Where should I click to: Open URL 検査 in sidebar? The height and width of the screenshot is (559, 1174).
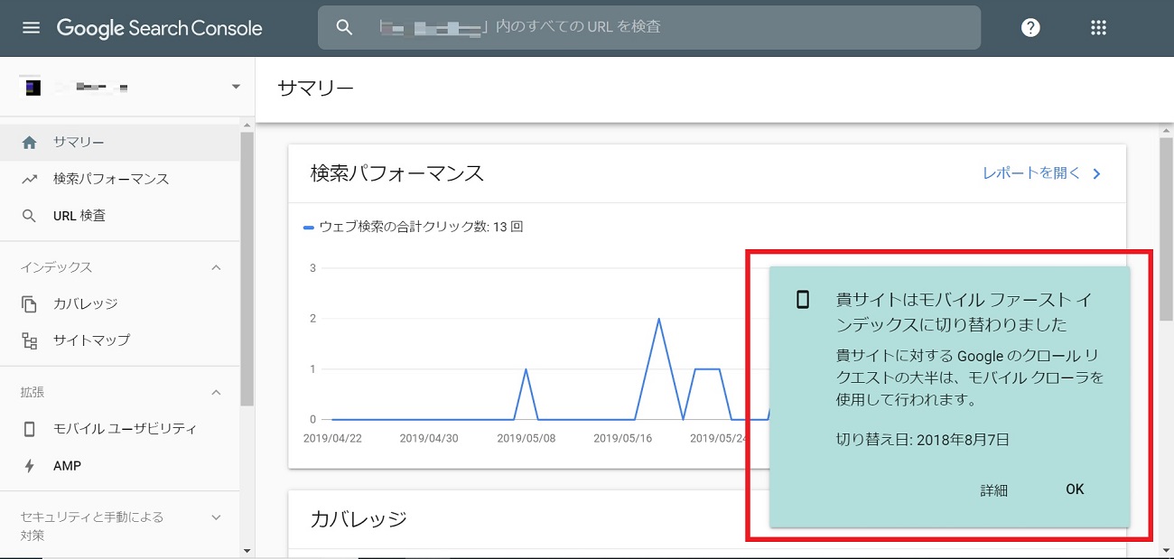(79, 216)
